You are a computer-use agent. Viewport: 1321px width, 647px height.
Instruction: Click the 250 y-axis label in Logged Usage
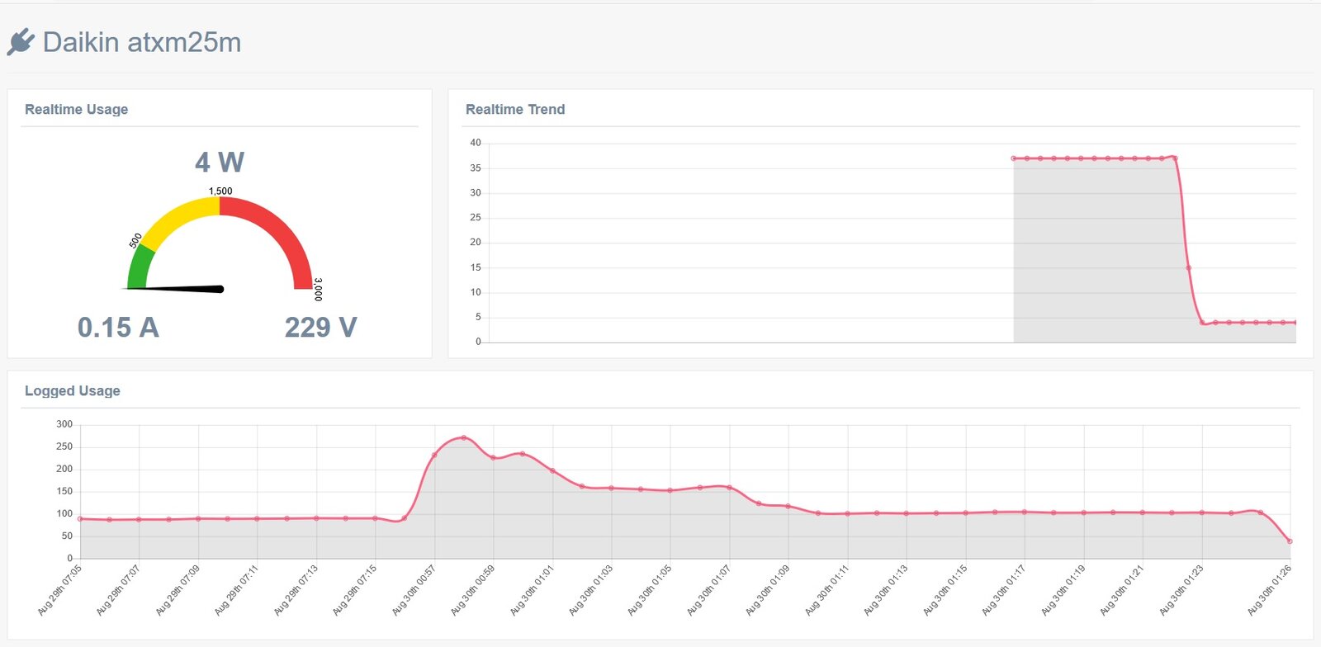[x=64, y=446]
